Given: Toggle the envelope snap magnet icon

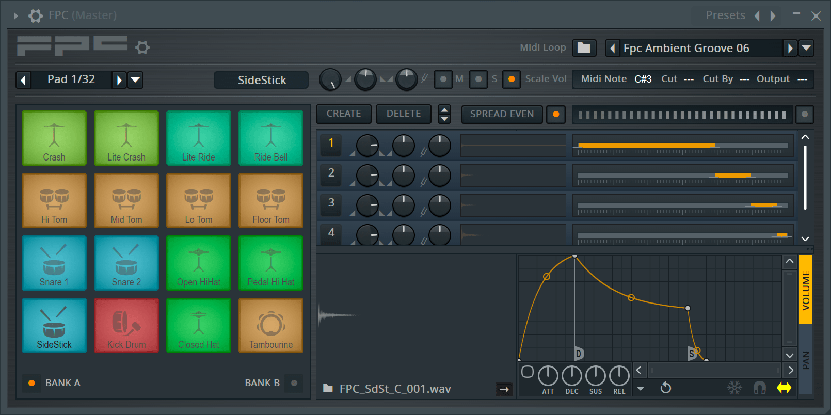Looking at the screenshot, I should [759, 388].
